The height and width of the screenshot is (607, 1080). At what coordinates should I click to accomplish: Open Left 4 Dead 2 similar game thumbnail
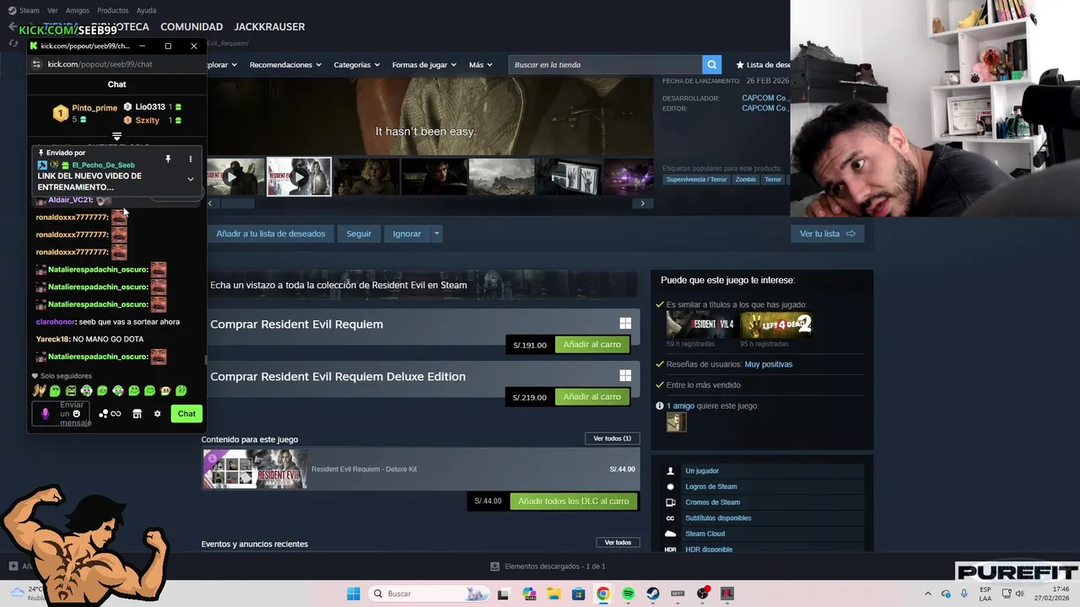[x=776, y=325]
